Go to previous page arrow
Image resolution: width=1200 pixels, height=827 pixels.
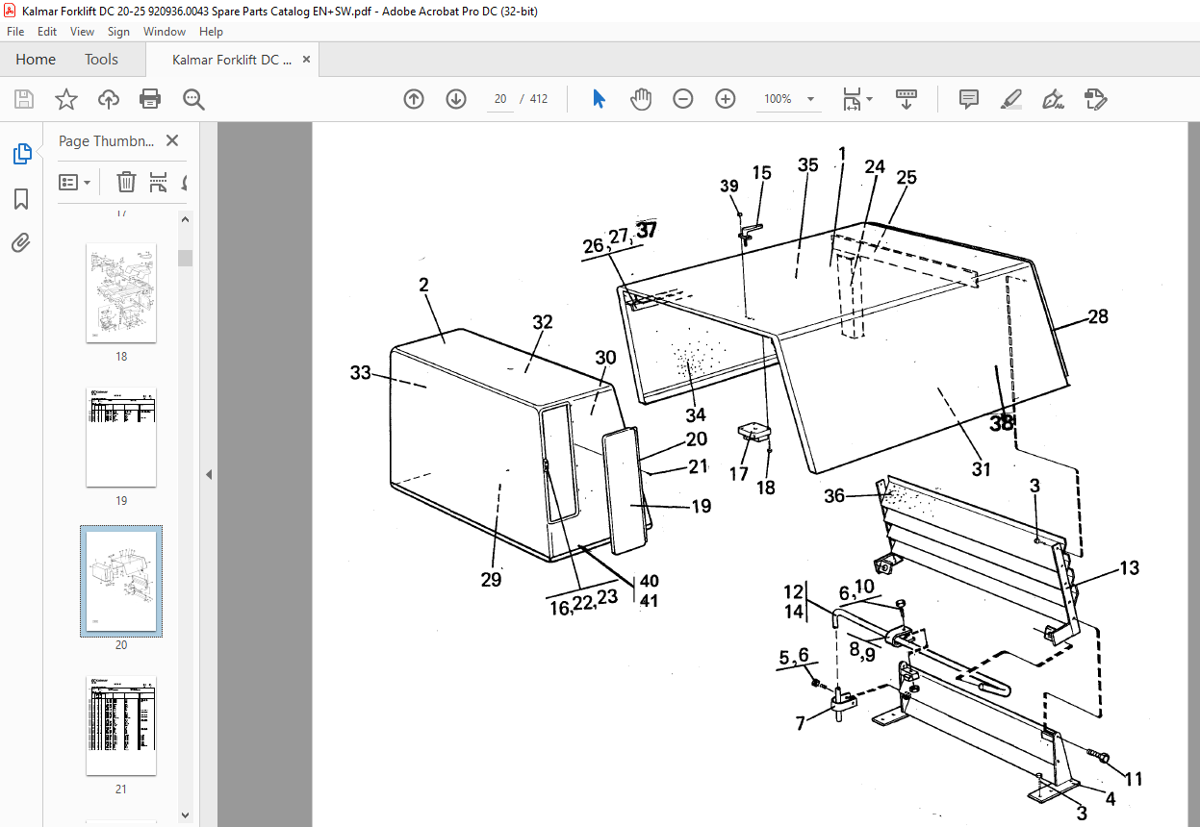pos(414,99)
